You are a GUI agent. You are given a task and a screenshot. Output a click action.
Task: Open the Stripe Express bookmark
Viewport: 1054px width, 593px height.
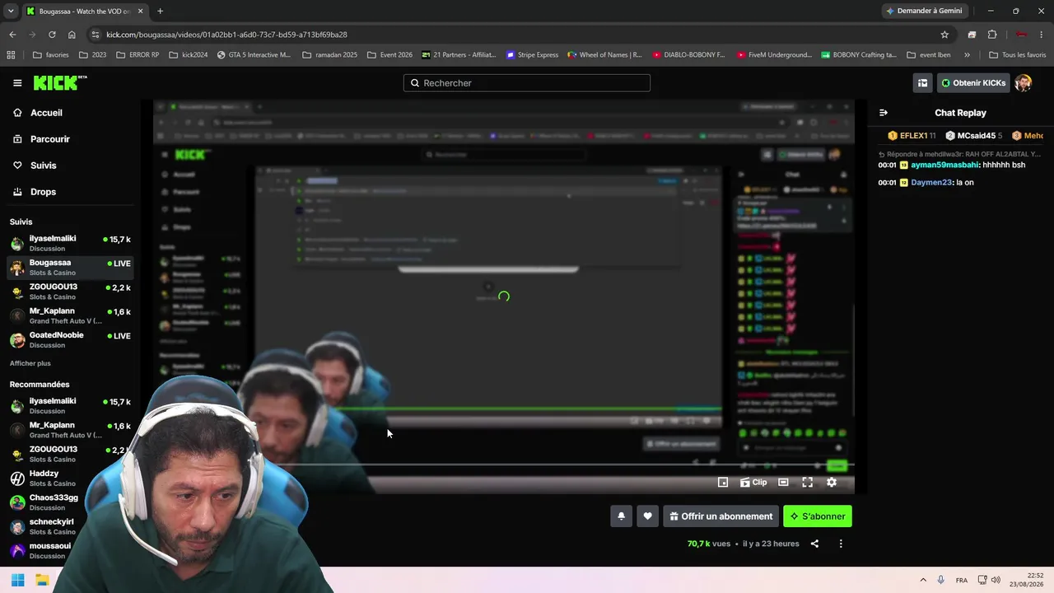click(532, 55)
